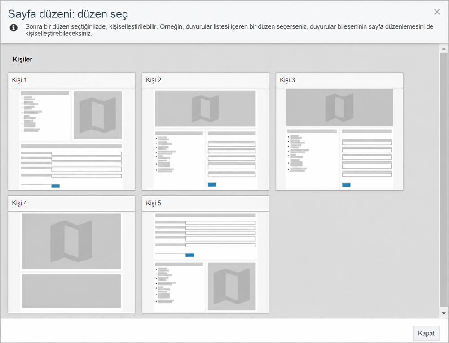This screenshot has width=449, height=343.
Task: Click the Kişi 1 title header
Action: (71, 80)
